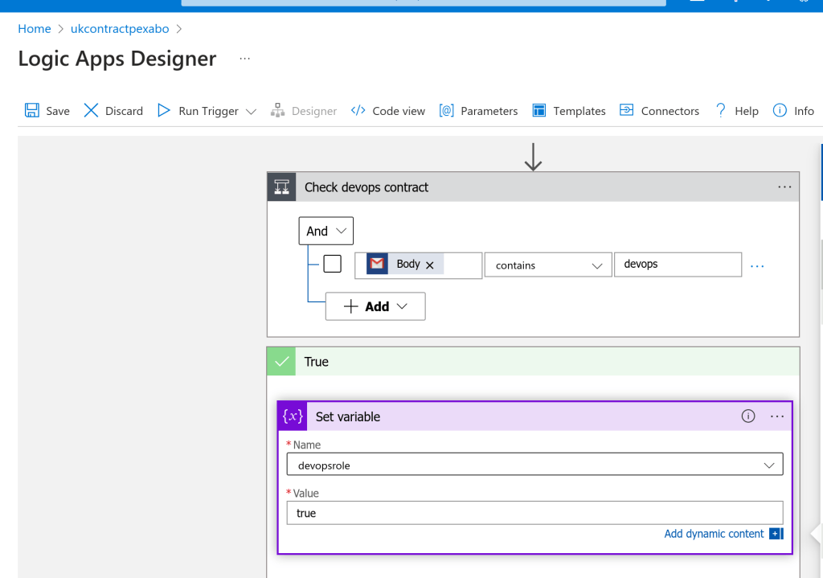Click the Set variable curly-brace icon

(293, 416)
